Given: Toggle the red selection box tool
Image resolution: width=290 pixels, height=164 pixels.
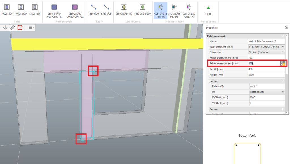Looking at the screenshot, I should [x=20, y=27].
